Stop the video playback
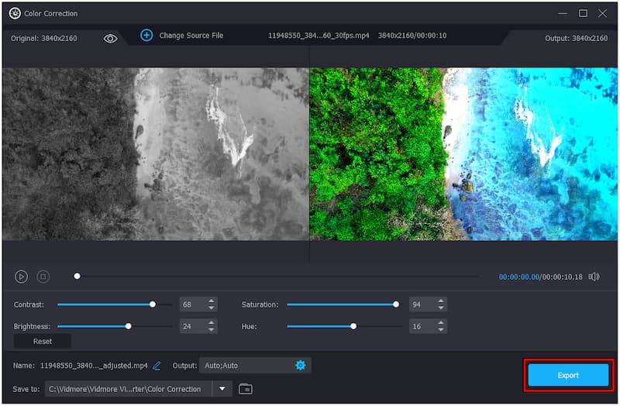Image resolution: width=620 pixels, height=406 pixels. [x=43, y=277]
